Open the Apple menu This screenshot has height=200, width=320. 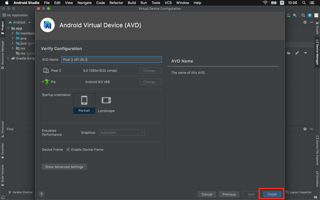click(7, 2)
